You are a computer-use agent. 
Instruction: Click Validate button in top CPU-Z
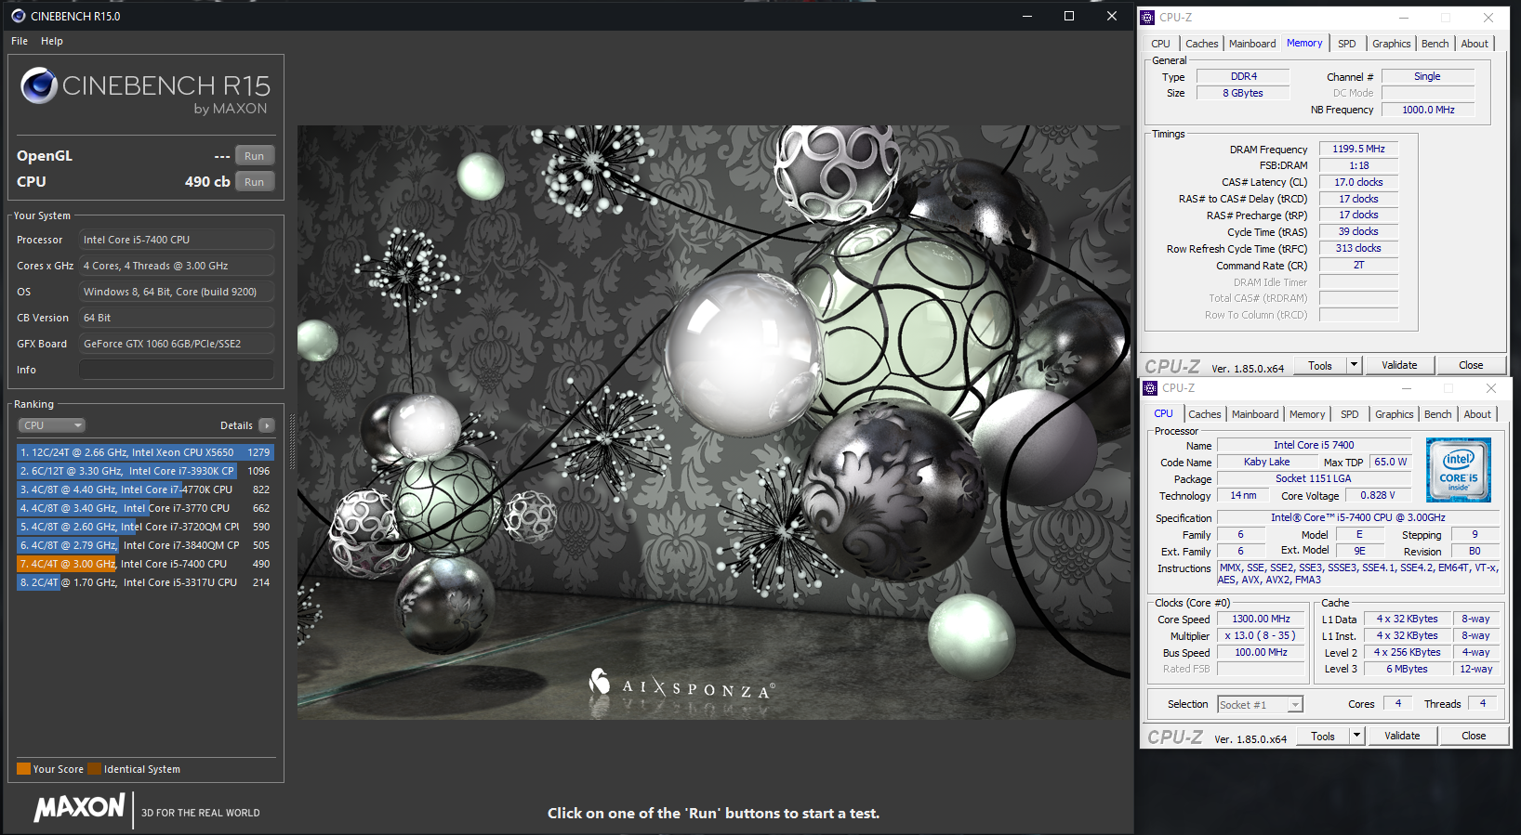pyautogui.click(x=1399, y=365)
